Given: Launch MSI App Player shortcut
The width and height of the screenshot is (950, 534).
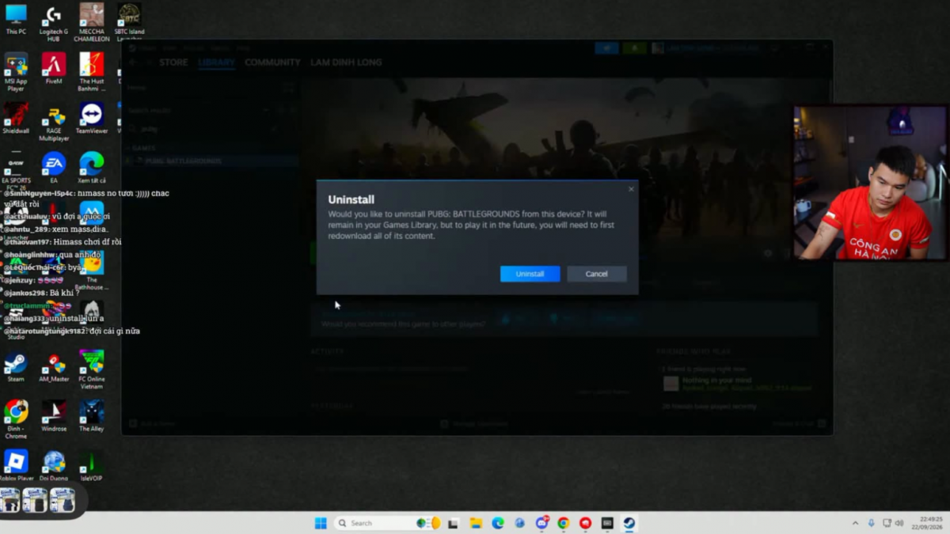Looking at the screenshot, I should 16,71.
